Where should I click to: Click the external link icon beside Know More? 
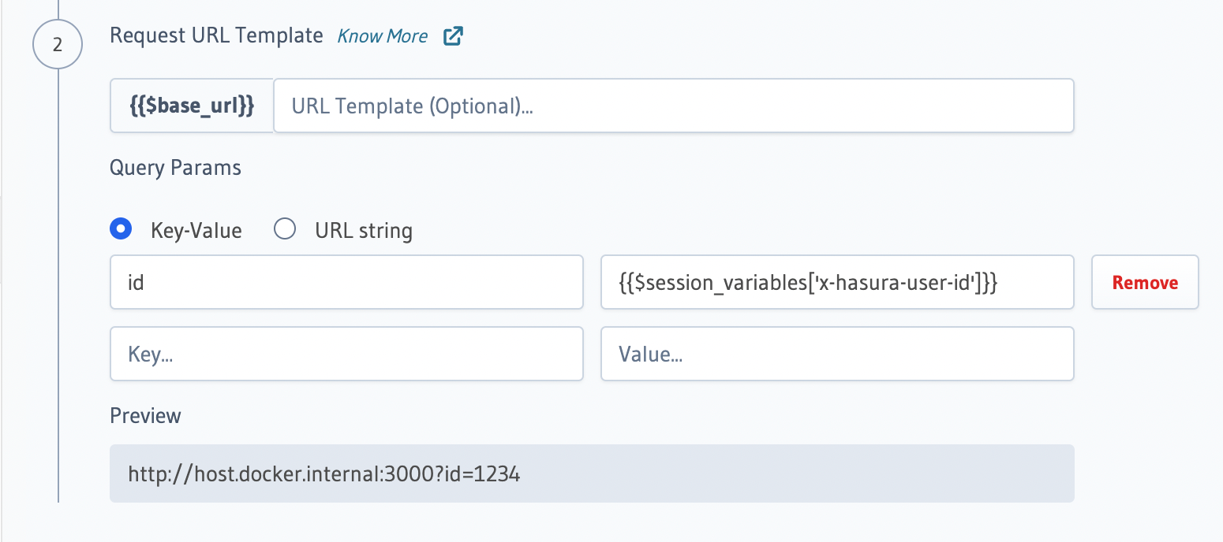[452, 35]
